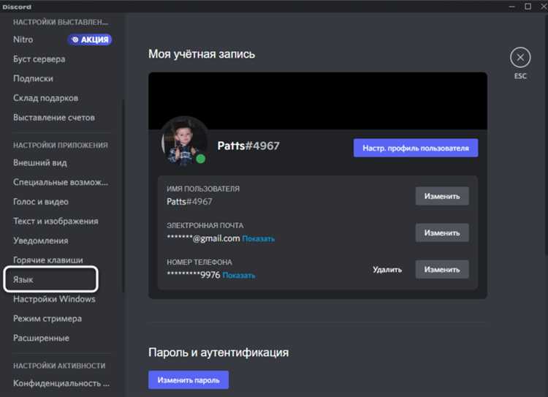Open the Язык language settings

coord(50,279)
